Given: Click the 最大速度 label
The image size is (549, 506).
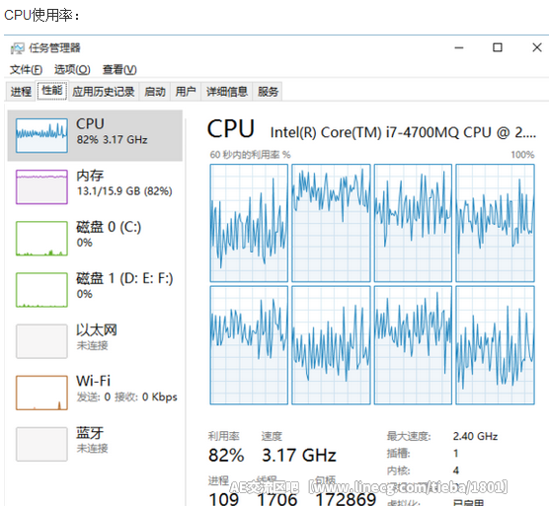Looking at the screenshot, I should 409,436.
